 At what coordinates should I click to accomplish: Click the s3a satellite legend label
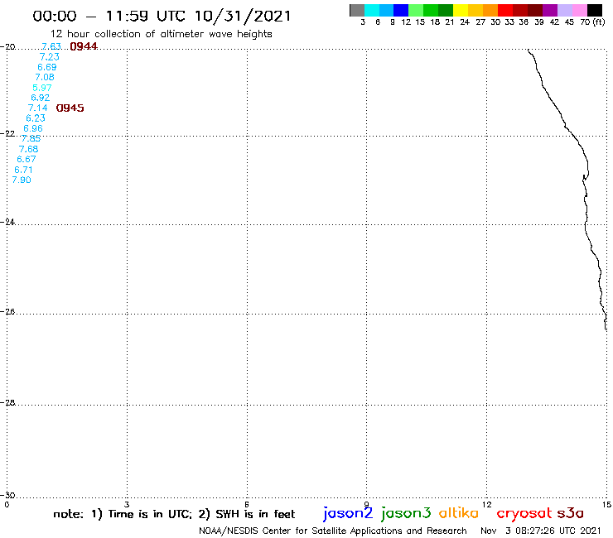571,513
